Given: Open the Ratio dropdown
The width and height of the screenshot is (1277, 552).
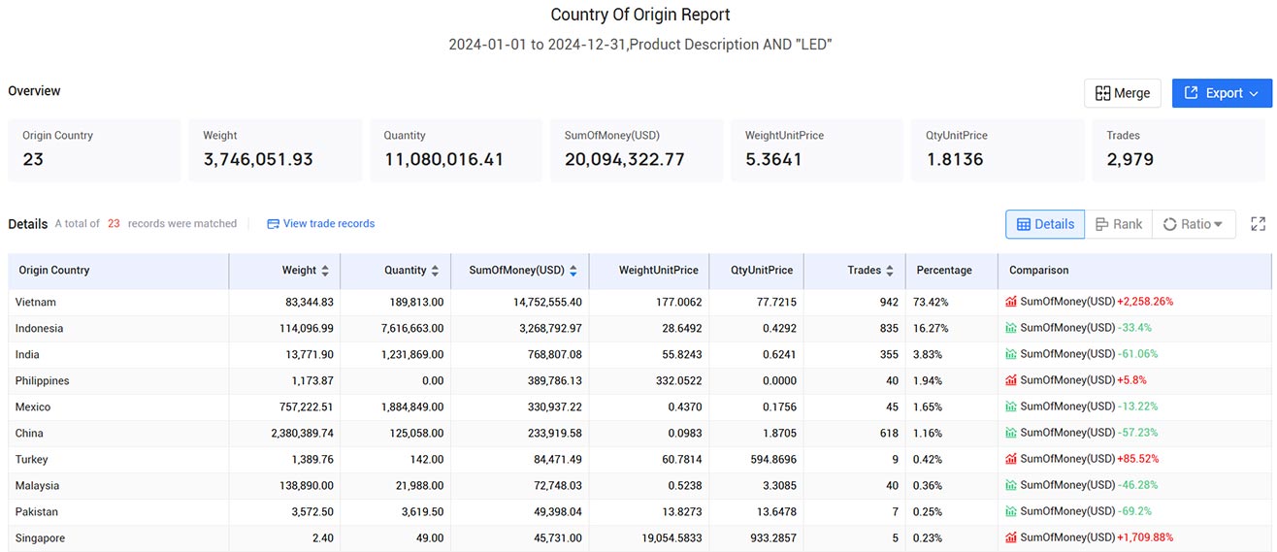Looking at the screenshot, I should coord(1194,224).
